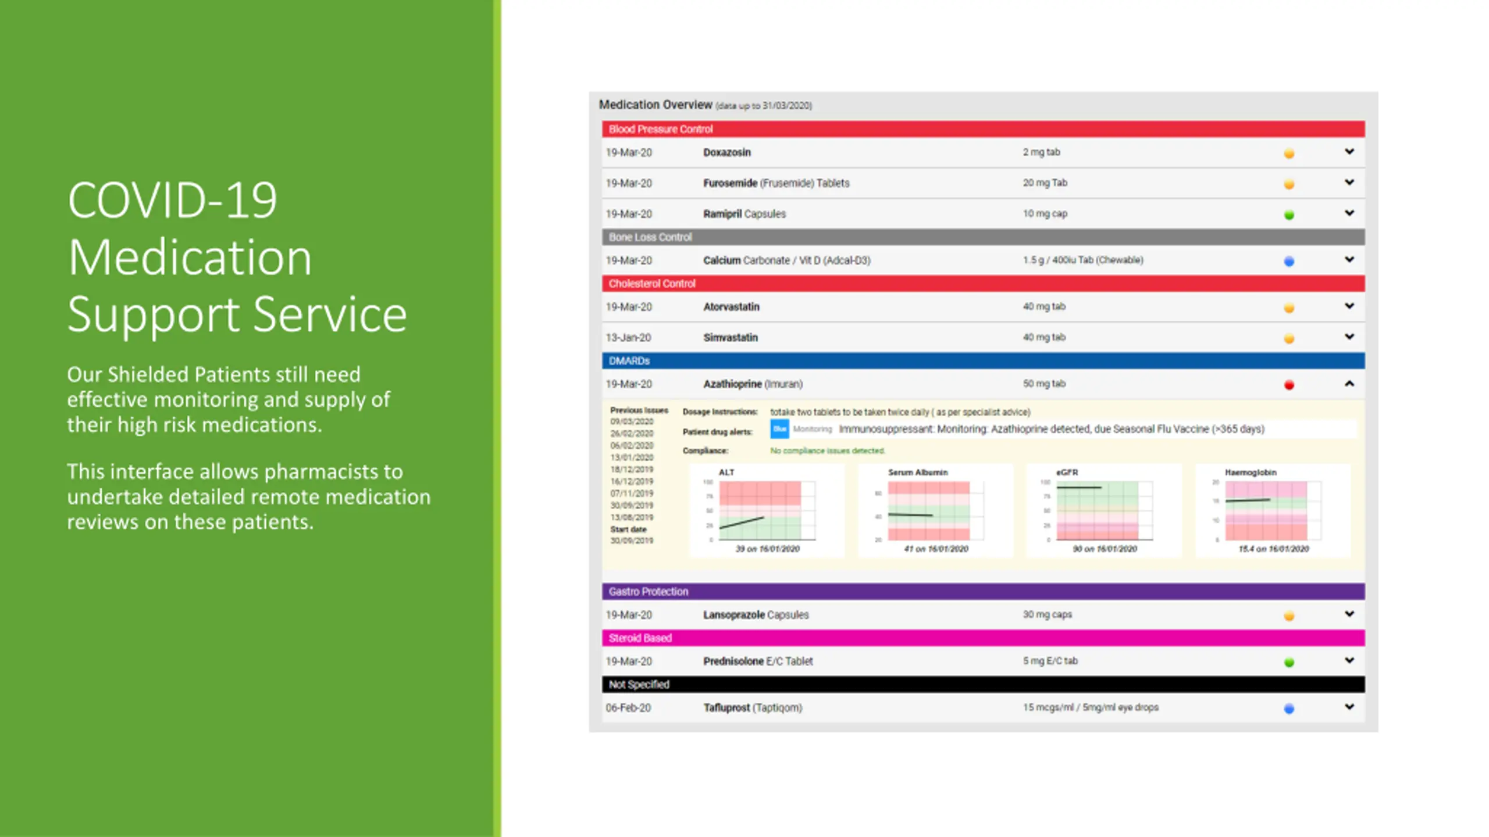Image resolution: width=1489 pixels, height=837 pixels.
Task: Open previous issue dated 07/11/2019
Action: click(632, 493)
